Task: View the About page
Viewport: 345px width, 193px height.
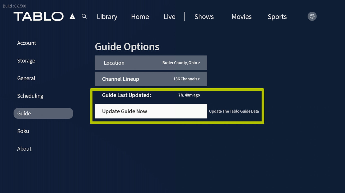Action: pyautogui.click(x=24, y=149)
